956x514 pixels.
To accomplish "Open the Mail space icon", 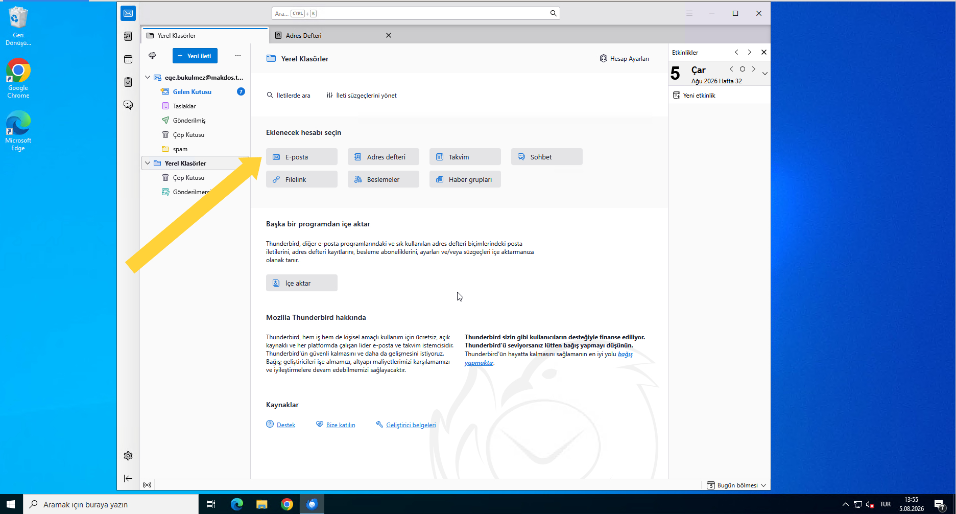I will [128, 13].
